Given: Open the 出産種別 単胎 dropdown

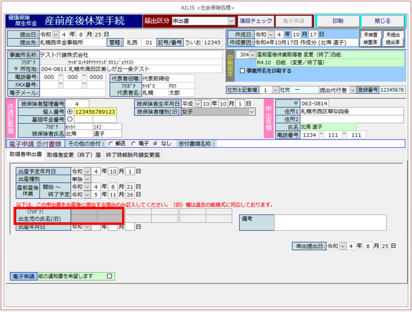Looking at the screenshot, I should pos(88,179).
